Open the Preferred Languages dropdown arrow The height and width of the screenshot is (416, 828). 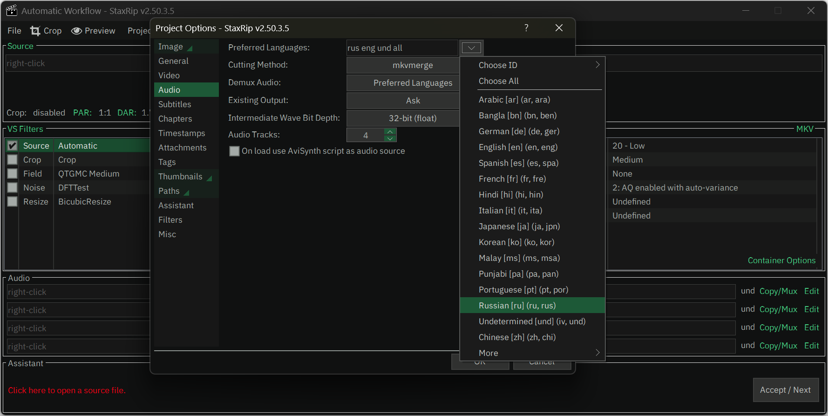point(471,48)
